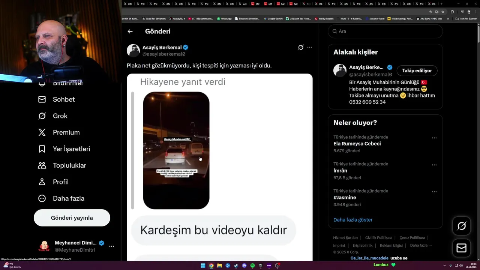Open Erişilebilirlik footer link
This screenshot has width=480, height=270.
(x=362, y=246)
